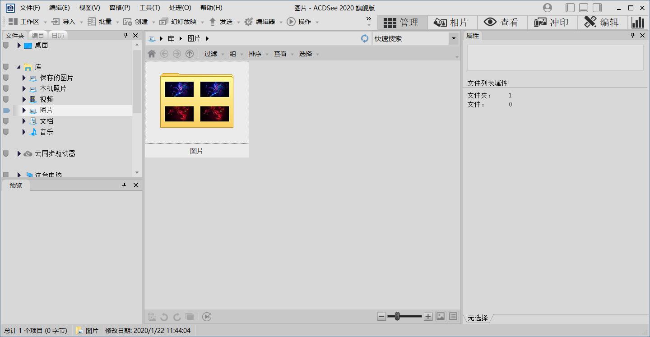Toggle the bottom pane layout button in title bar
This screenshot has width=650, height=337.
pyautogui.click(x=584, y=8)
